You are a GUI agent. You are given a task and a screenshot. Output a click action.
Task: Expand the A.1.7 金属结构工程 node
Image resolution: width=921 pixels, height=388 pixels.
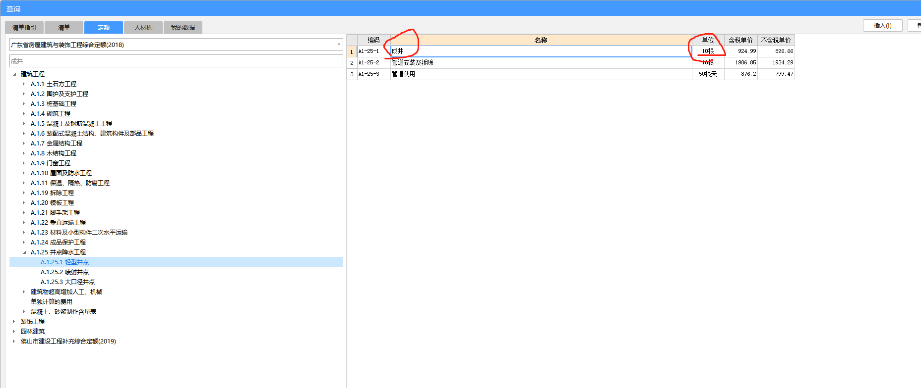[x=24, y=144]
